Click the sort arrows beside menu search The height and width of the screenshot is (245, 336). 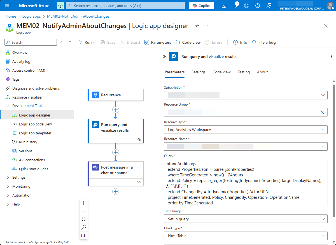62,42
